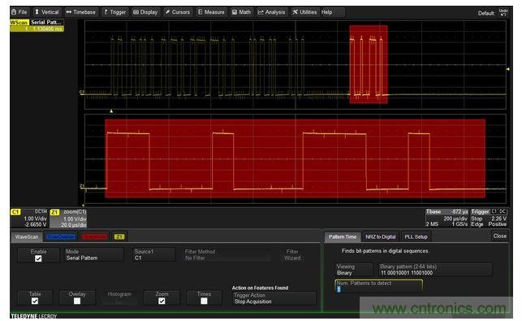Viewport: 522px width, 321px height.
Task: Open the Mode Serial Pattern dropdown
Action: coord(93,254)
